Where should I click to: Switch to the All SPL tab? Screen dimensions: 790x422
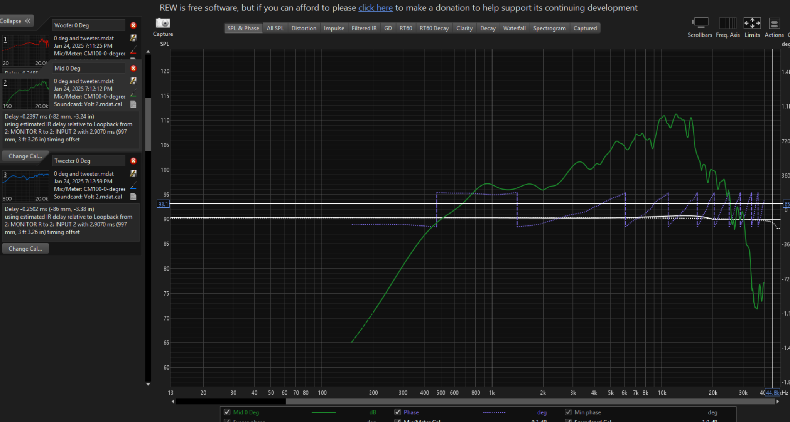click(x=275, y=28)
